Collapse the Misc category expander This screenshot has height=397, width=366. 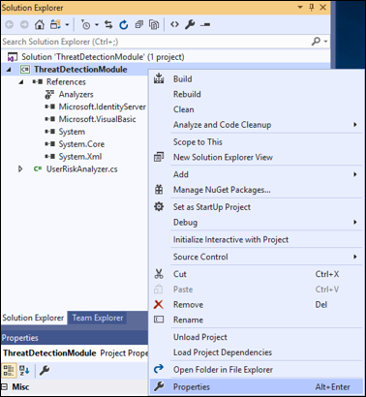click(5, 386)
